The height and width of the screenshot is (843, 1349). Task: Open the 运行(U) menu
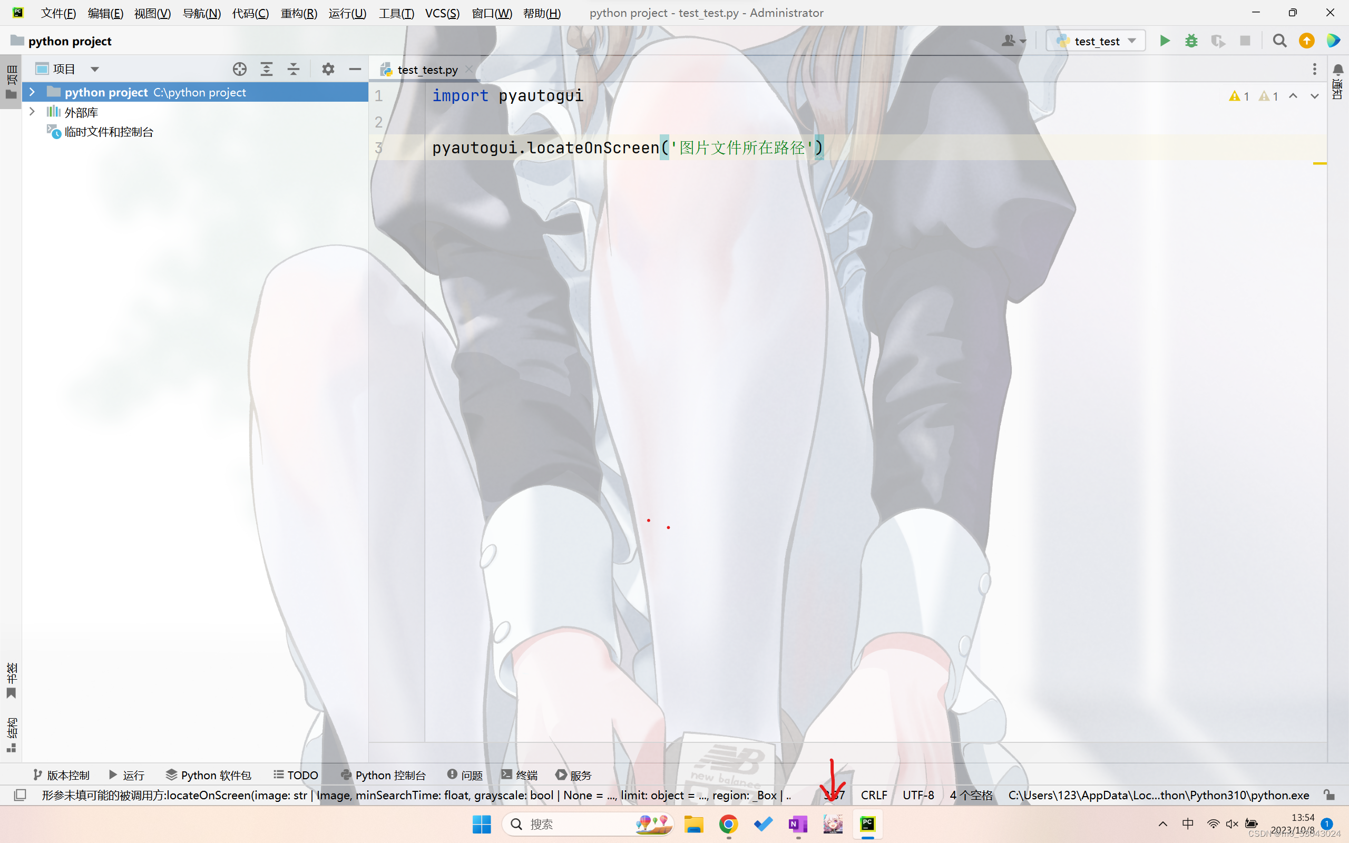point(347,13)
